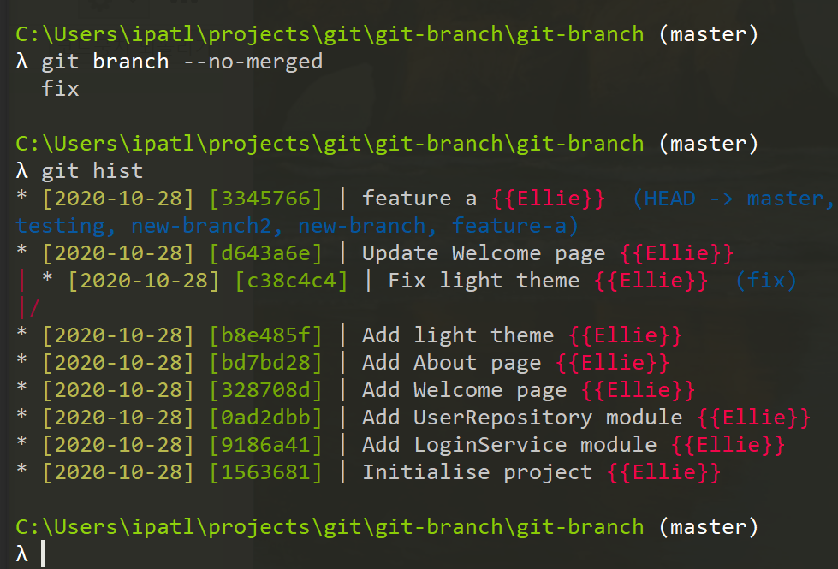Click commit hash b8e485f
This screenshot has width=838, height=569.
point(265,335)
